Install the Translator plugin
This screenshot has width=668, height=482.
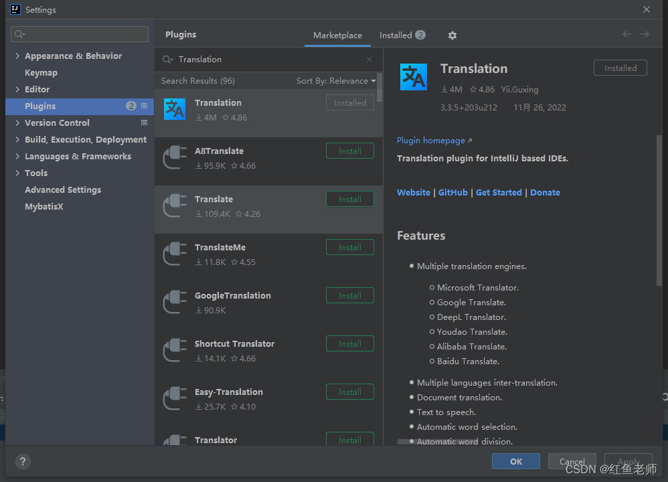[350, 439]
